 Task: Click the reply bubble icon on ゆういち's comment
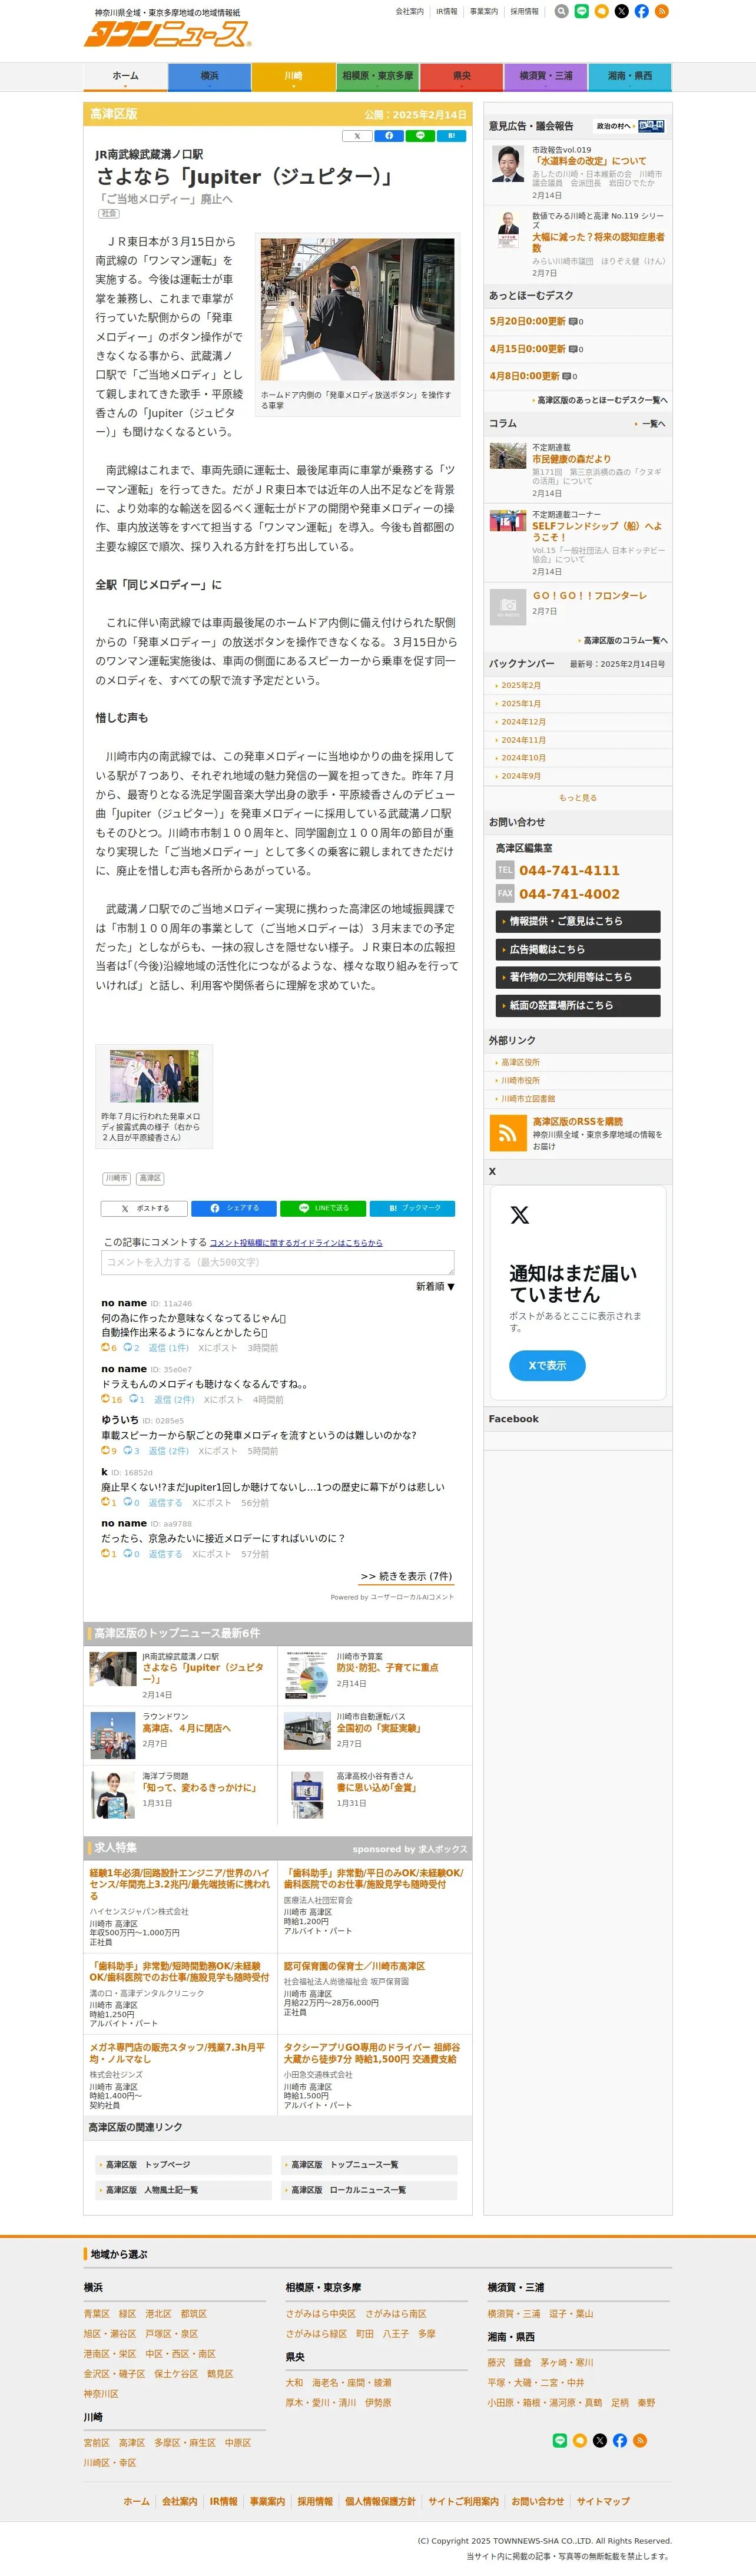[x=127, y=1450]
